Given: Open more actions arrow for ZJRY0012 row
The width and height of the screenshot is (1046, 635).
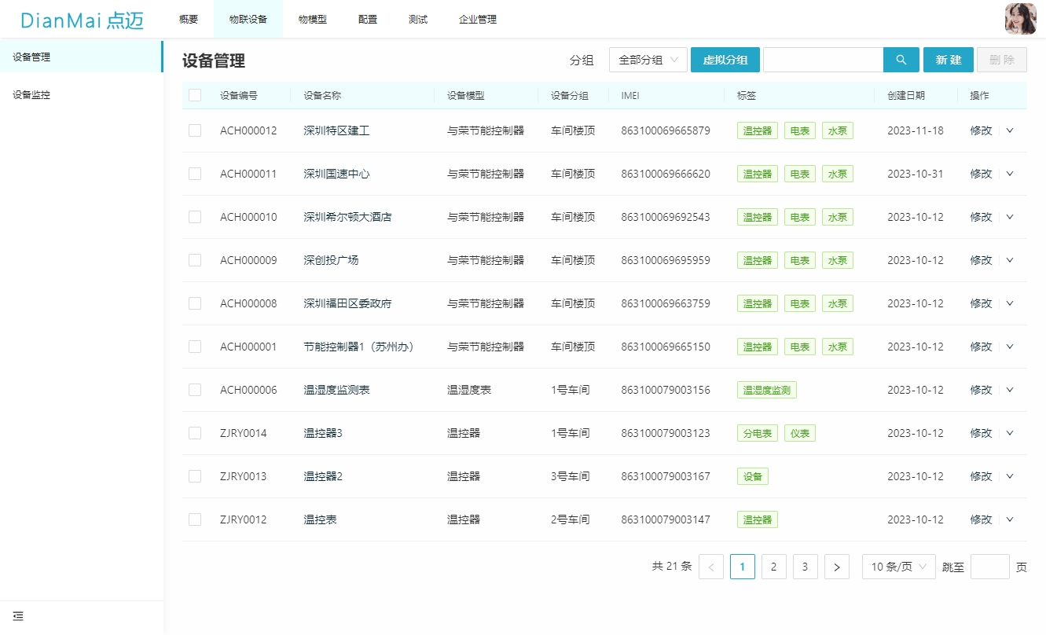Looking at the screenshot, I should [1010, 519].
